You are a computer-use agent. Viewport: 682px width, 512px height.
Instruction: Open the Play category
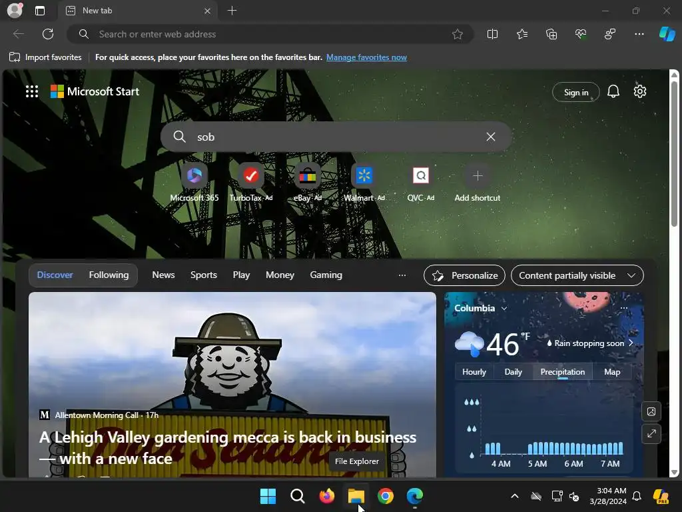pos(241,275)
